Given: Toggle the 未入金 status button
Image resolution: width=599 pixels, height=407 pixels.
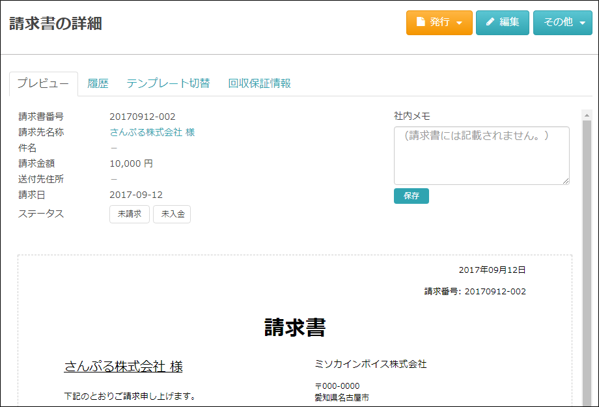Looking at the screenshot, I should coord(172,214).
